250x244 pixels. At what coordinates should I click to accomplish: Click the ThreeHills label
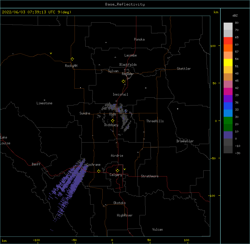(x=155, y=121)
